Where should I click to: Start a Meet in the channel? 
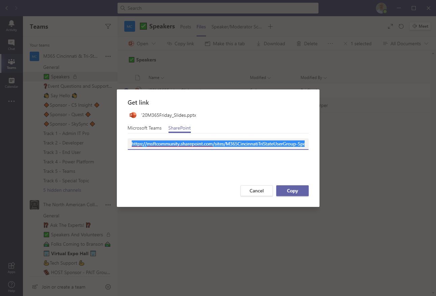[x=420, y=26]
